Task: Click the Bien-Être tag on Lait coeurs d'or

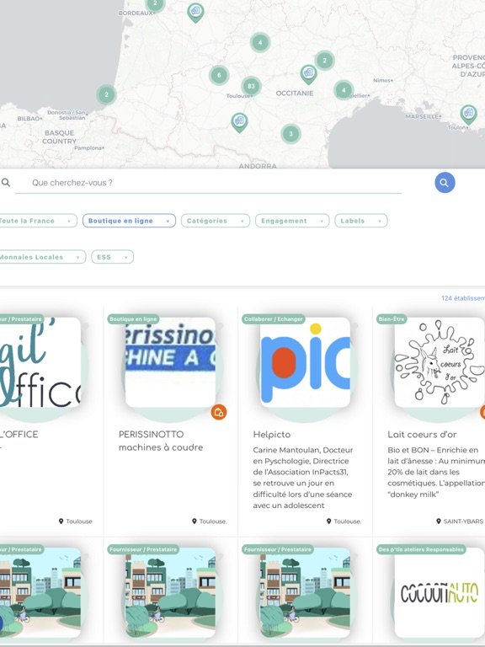Action: tap(392, 319)
